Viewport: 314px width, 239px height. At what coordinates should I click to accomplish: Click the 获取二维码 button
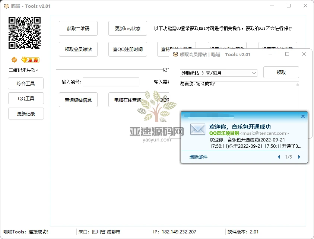pyautogui.click(x=78, y=28)
